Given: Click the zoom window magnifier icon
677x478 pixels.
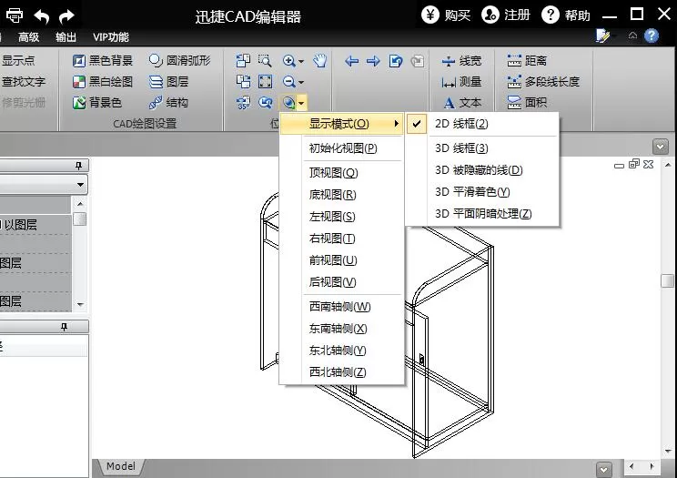Looking at the screenshot, I should click(265, 60).
